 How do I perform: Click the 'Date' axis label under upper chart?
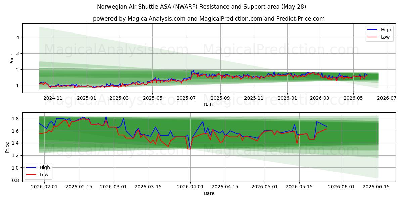pyautogui.click(x=209, y=105)
